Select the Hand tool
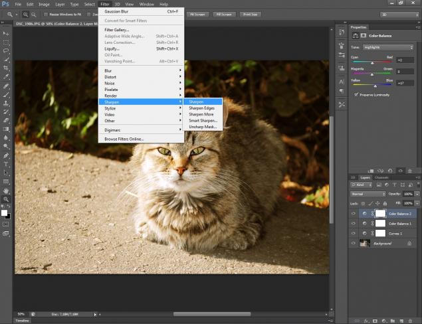 (6, 190)
